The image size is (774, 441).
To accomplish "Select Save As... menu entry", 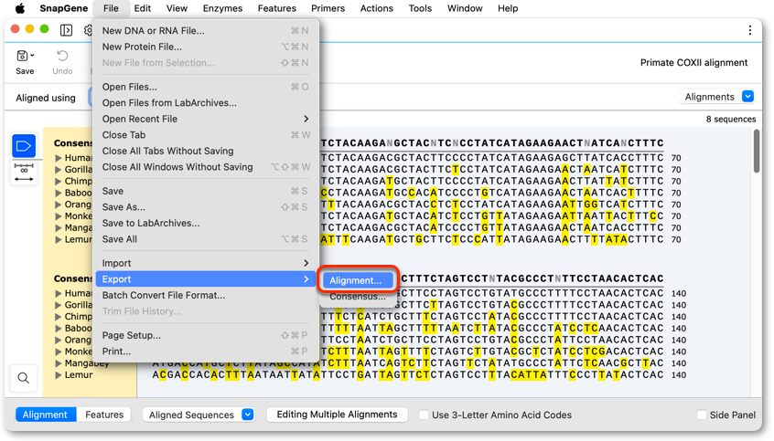I will [205, 207].
